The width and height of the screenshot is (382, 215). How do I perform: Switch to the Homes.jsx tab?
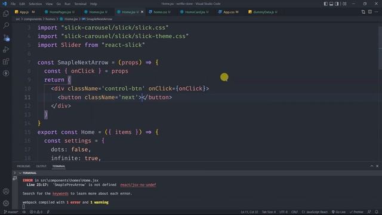coord(95,12)
